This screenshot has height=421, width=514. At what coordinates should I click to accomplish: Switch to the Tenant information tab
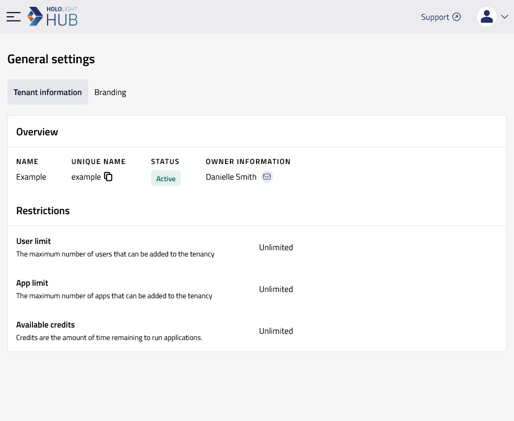(48, 92)
